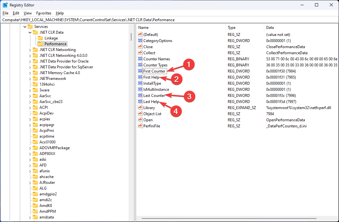Collapse the .NET CLR Data node
339x222 pixels.
coord(30,32)
